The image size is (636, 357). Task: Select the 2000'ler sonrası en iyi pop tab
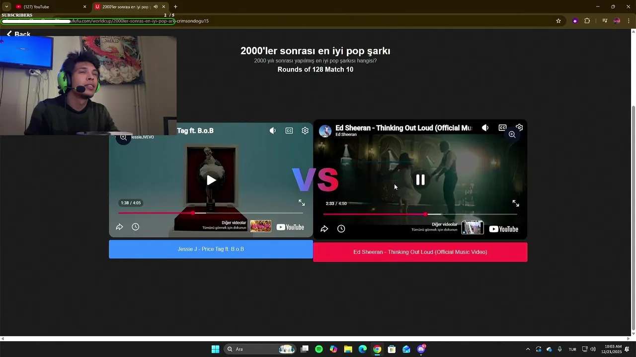[125, 7]
